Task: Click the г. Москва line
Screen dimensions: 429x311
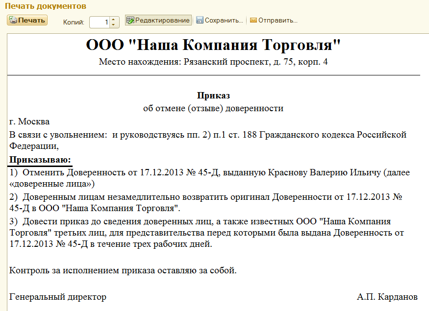Action: (x=29, y=121)
